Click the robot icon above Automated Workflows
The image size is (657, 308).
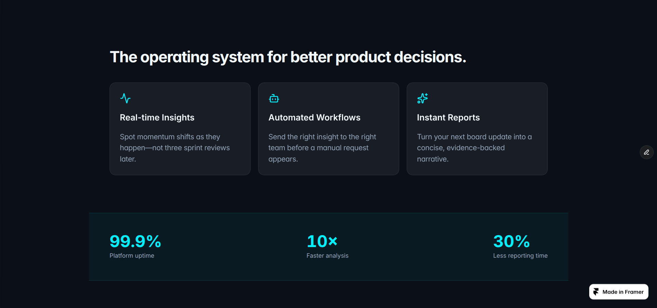pos(274,98)
